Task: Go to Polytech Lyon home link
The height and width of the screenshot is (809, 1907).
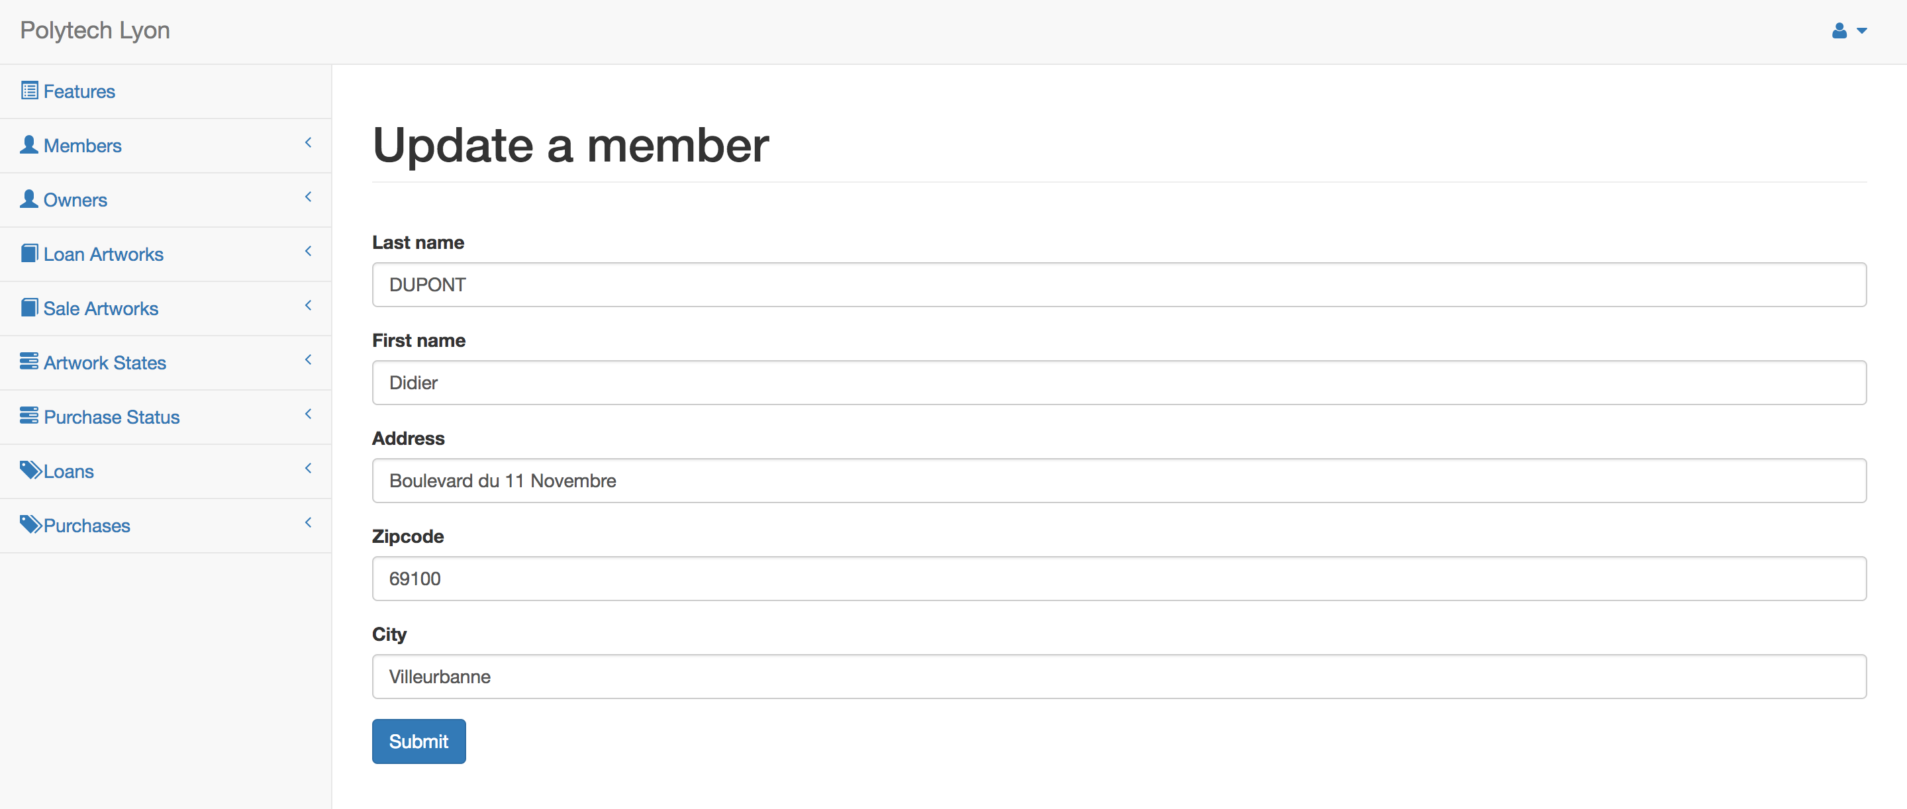Action: (95, 30)
